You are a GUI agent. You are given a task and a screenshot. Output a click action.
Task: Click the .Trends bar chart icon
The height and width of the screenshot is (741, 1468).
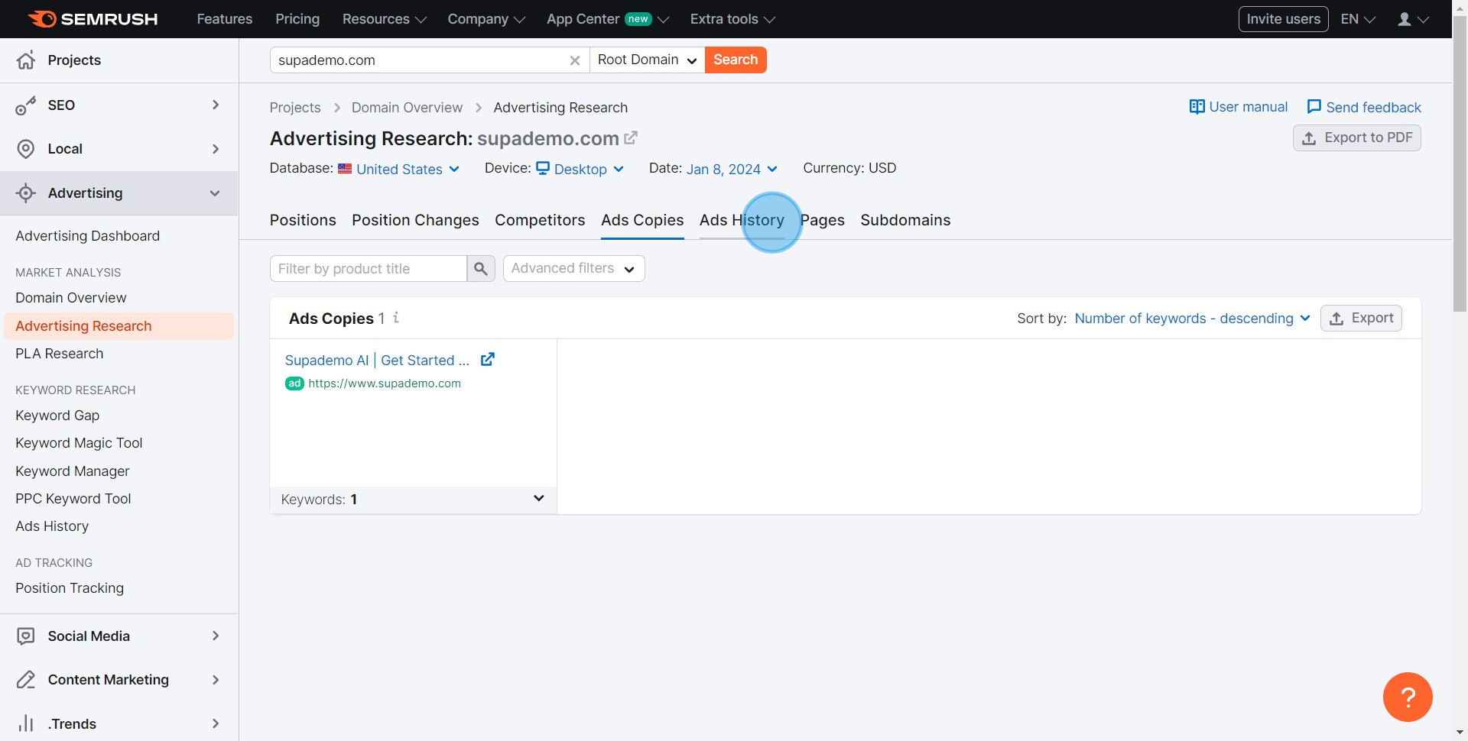(26, 723)
